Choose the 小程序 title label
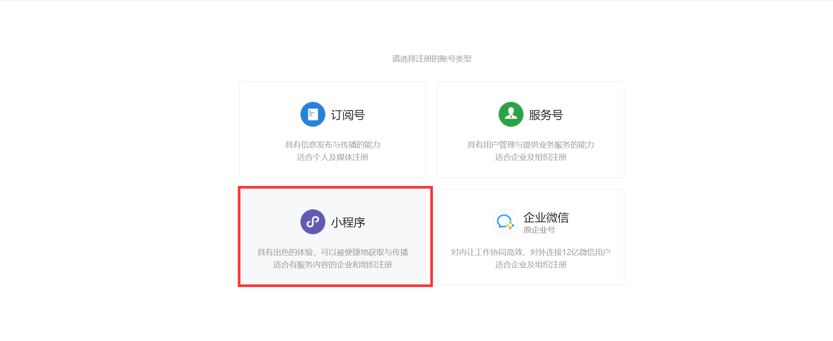This screenshot has height=341, width=833. (348, 222)
